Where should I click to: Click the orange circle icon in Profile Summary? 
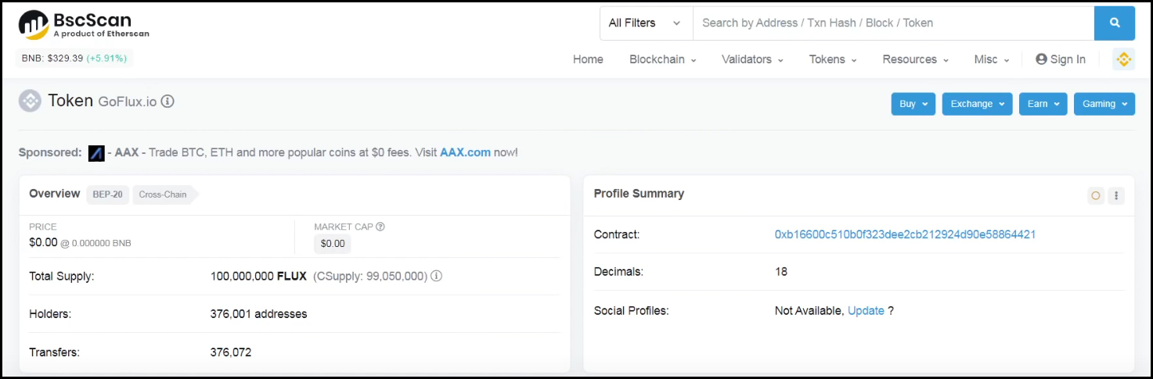(1096, 196)
